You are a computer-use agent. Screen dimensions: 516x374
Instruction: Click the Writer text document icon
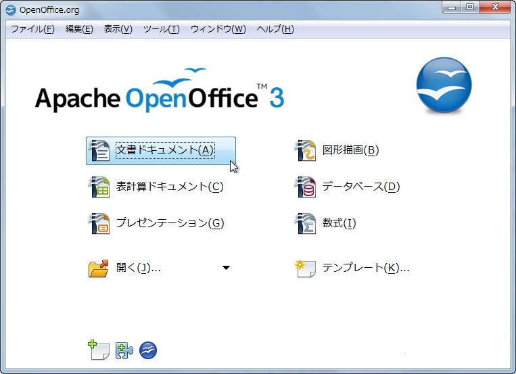click(99, 150)
